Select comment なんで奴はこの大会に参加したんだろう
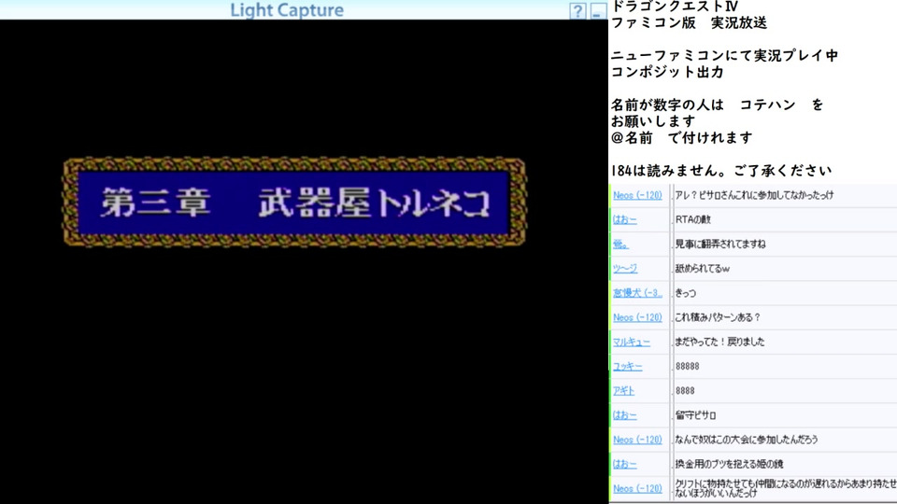The image size is (897, 504). 746,440
